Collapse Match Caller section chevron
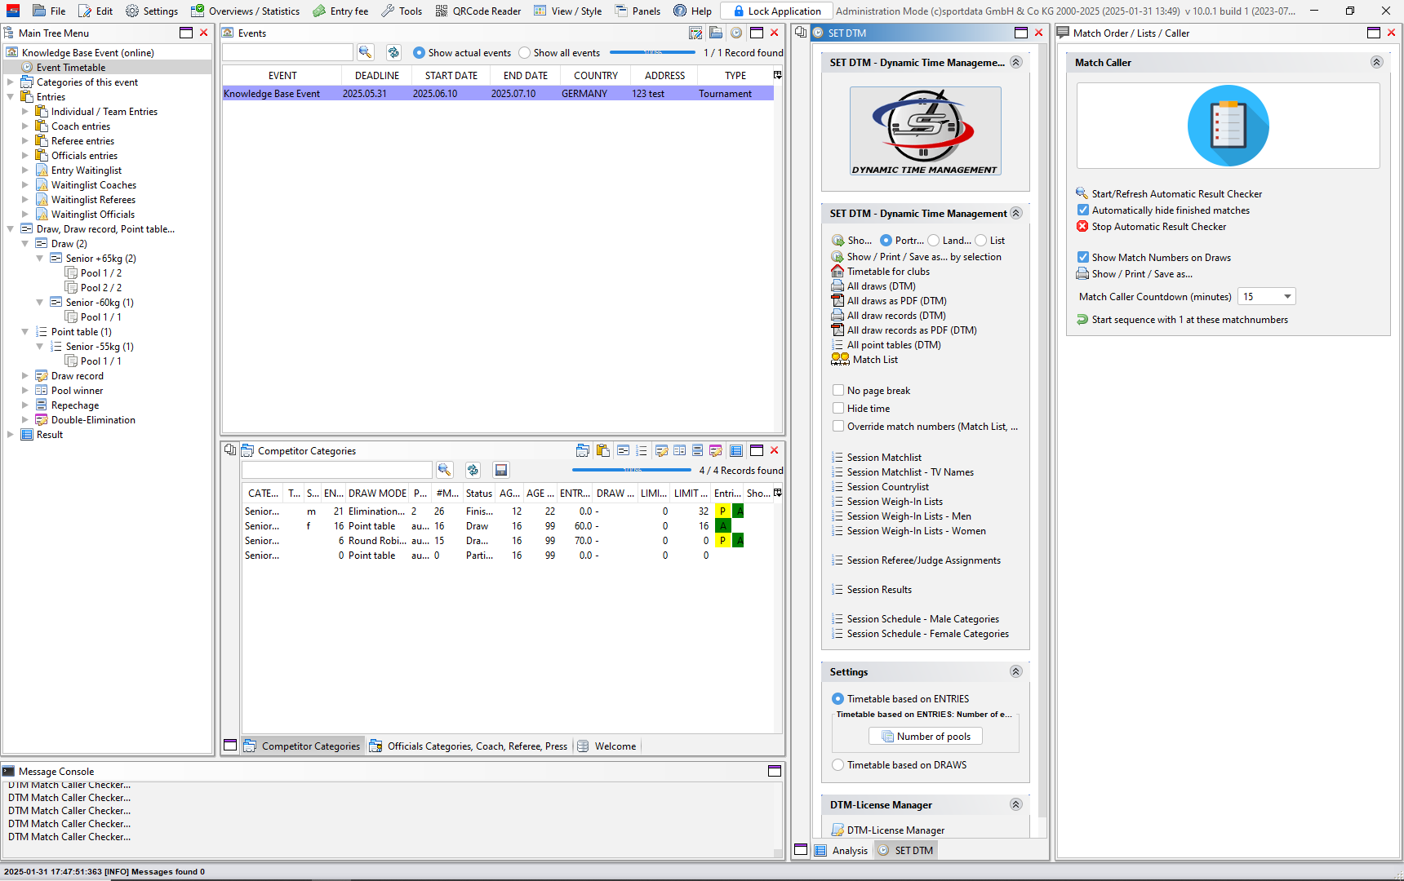Image resolution: width=1404 pixels, height=881 pixels. (1376, 62)
